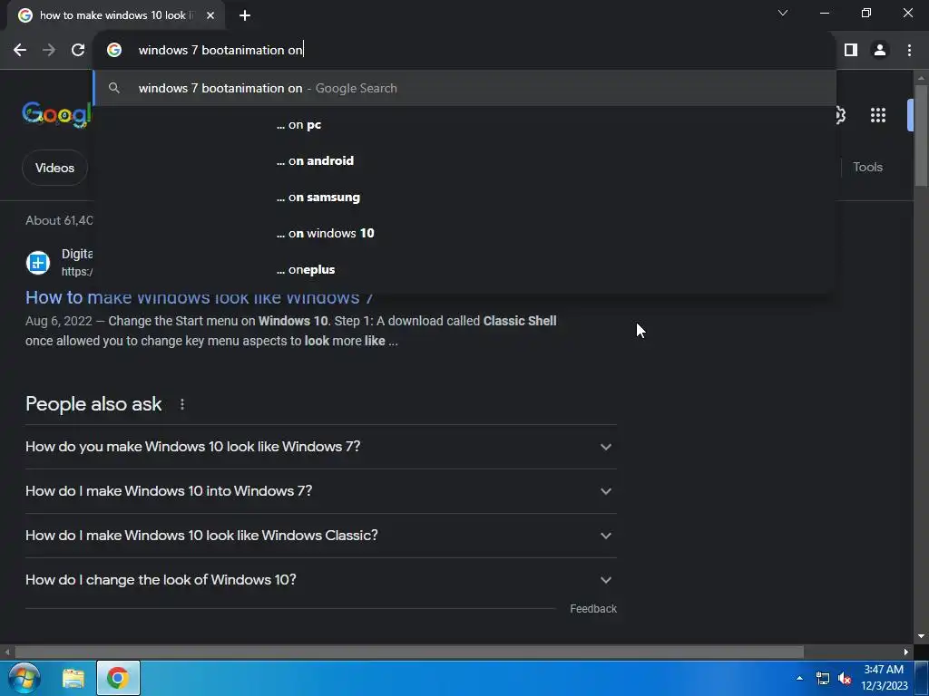Image resolution: width=929 pixels, height=696 pixels.
Task: Click the forward navigation arrow
Action: pyautogui.click(x=49, y=51)
